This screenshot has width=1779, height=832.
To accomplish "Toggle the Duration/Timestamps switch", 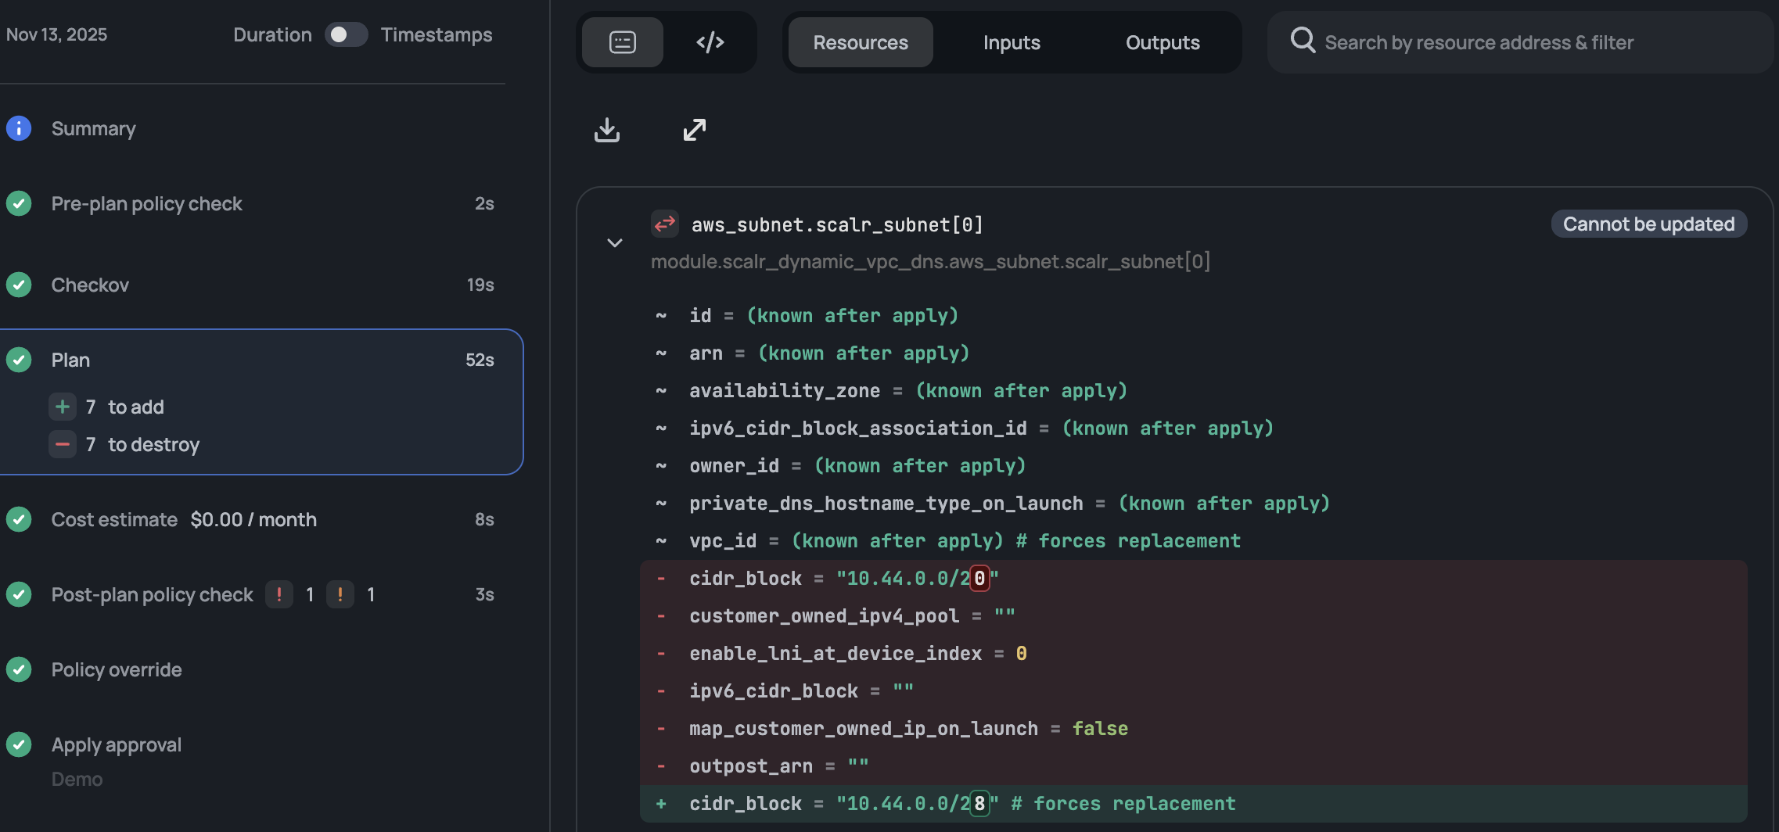I will [x=346, y=35].
